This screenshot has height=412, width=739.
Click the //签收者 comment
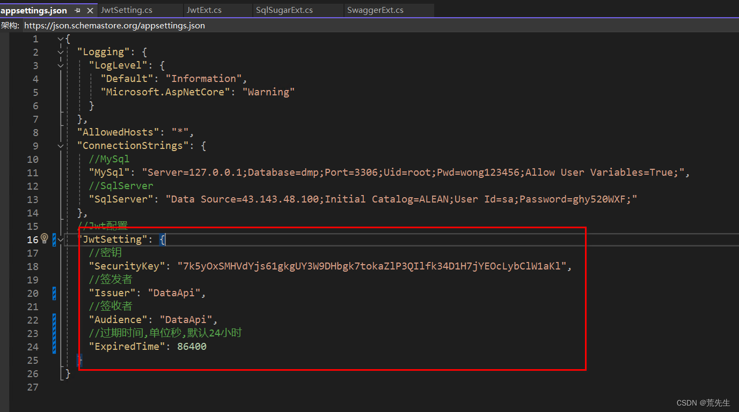pyautogui.click(x=111, y=306)
